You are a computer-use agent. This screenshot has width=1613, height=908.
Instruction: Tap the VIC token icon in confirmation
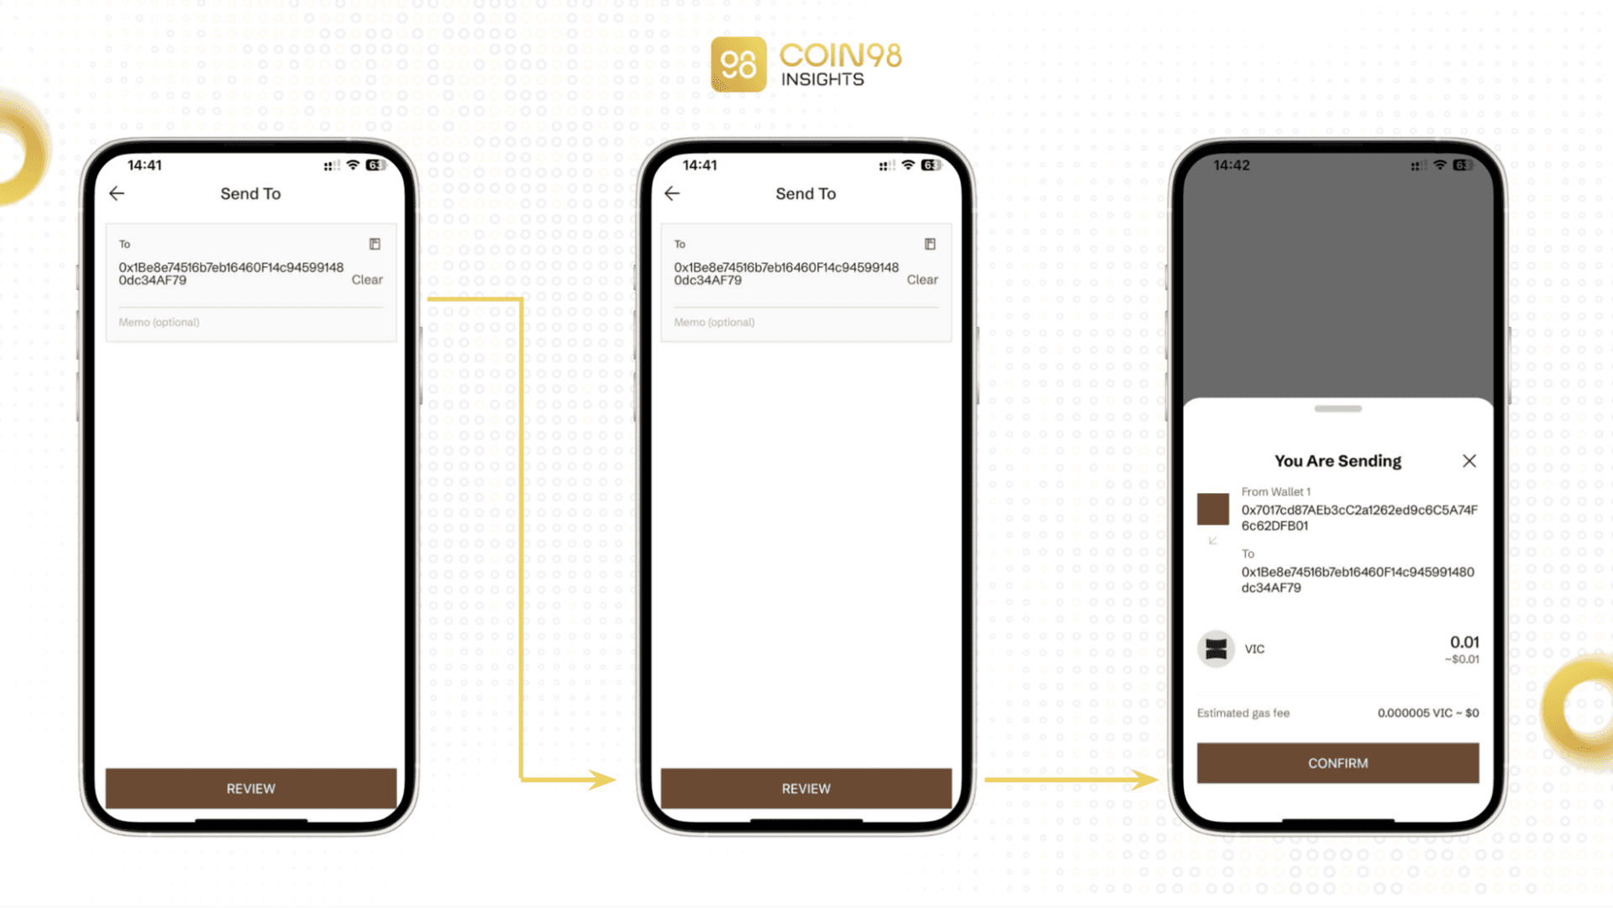click(x=1214, y=648)
